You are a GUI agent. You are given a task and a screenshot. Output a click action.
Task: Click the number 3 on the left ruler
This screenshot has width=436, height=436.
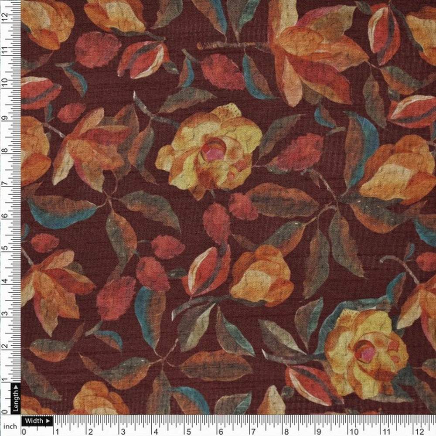click(6, 313)
